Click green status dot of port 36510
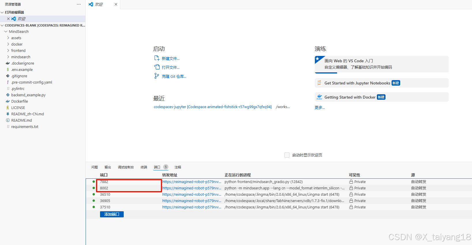This screenshot has width=472, height=245. (x=94, y=194)
